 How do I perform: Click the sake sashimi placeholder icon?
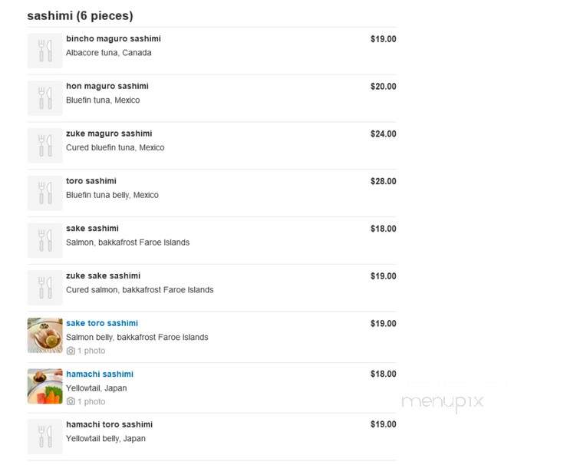point(44,240)
